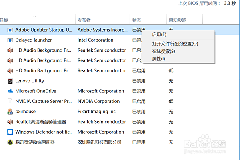Click 无 impact in Realtek高清晰音频管理器 row

click(171, 122)
